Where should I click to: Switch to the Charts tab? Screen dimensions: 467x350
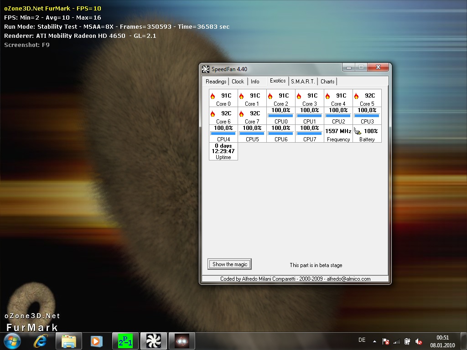tap(327, 82)
